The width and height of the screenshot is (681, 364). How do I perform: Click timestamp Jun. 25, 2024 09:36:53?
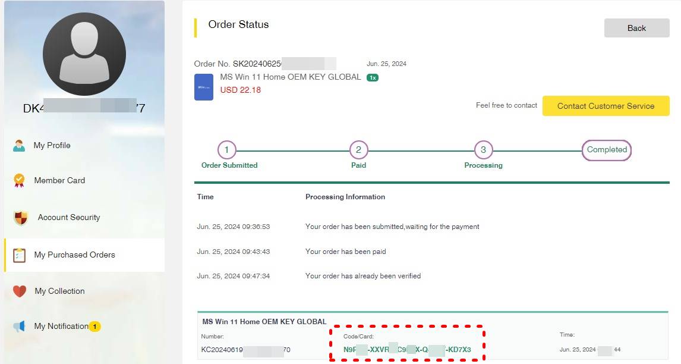click(x=233, y=227)
